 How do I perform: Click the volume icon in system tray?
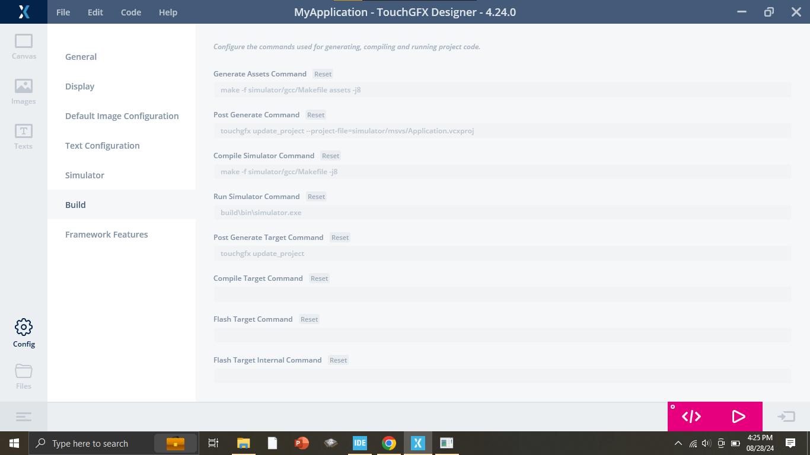(706, 443)
